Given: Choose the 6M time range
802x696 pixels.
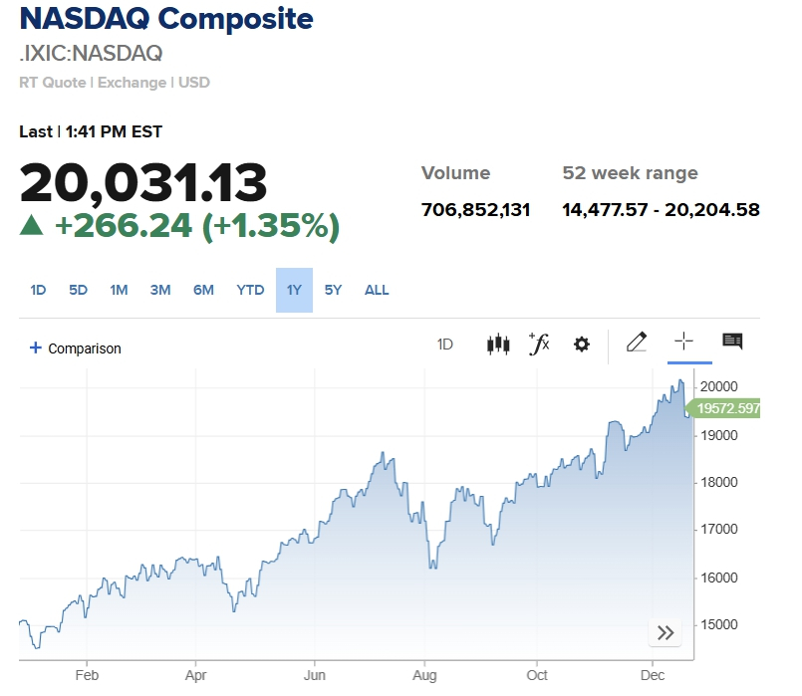Looking at the screenshot, I should coord(203,291).
